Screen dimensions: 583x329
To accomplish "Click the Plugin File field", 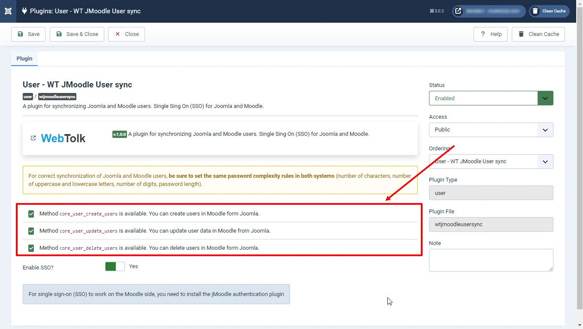I will point(491,224).
